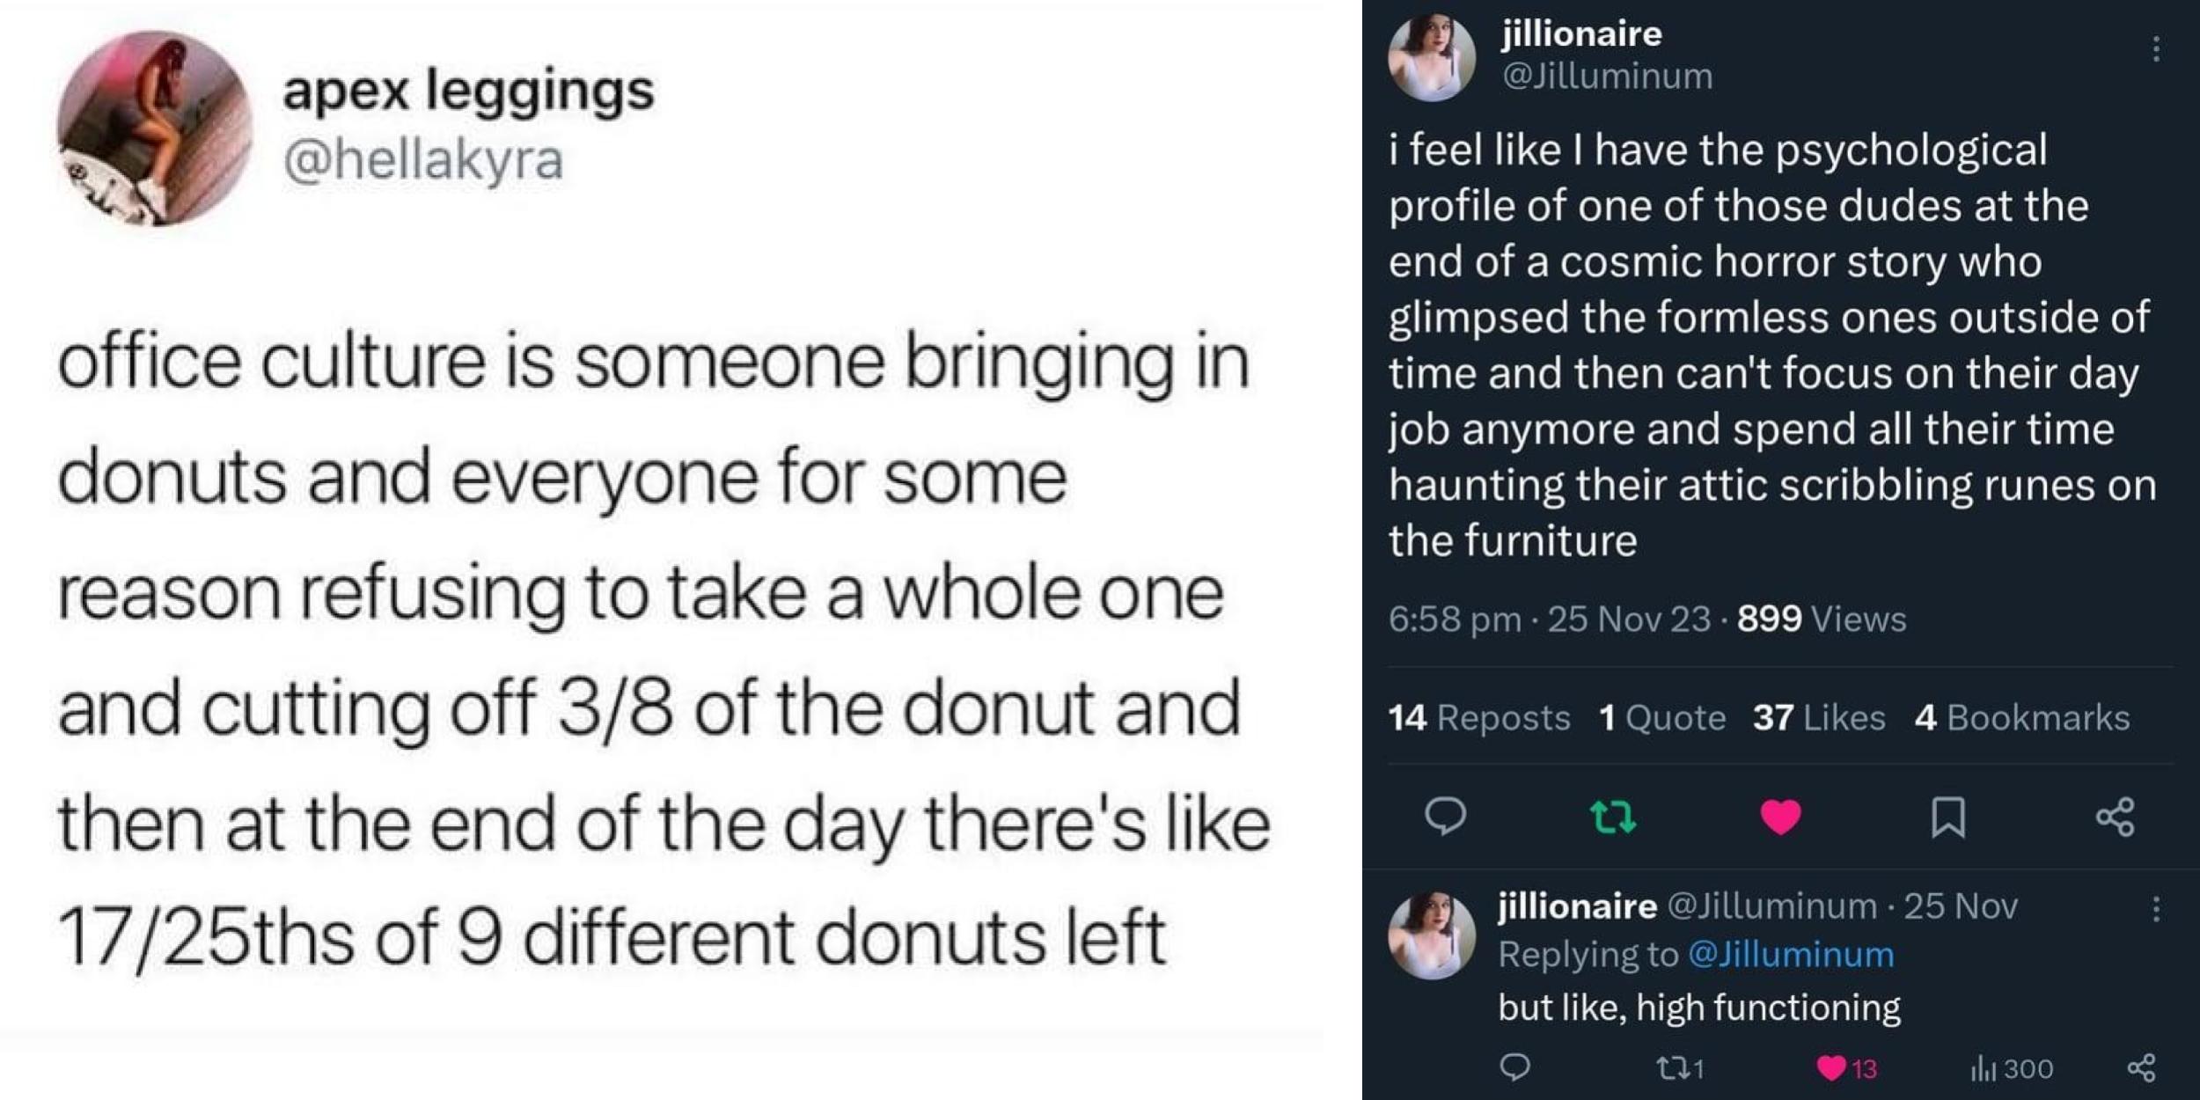Open jillionaire's profile picture
The width and height of the screenshot is (2200, 1100).
click(x=1432, y=57)
